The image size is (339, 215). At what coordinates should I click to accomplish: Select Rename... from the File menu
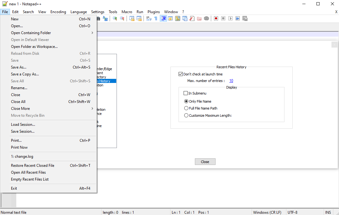coord(49,88)
